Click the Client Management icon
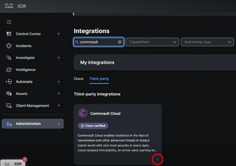 (x=9, y=106)
